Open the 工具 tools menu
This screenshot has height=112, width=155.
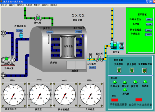[29, 5]
